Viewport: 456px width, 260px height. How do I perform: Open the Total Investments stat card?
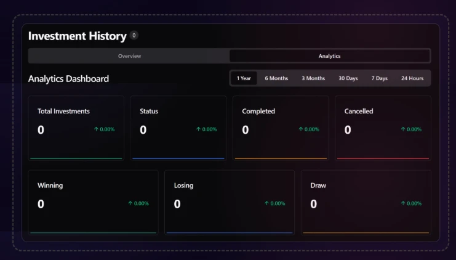tap(76, 128)
